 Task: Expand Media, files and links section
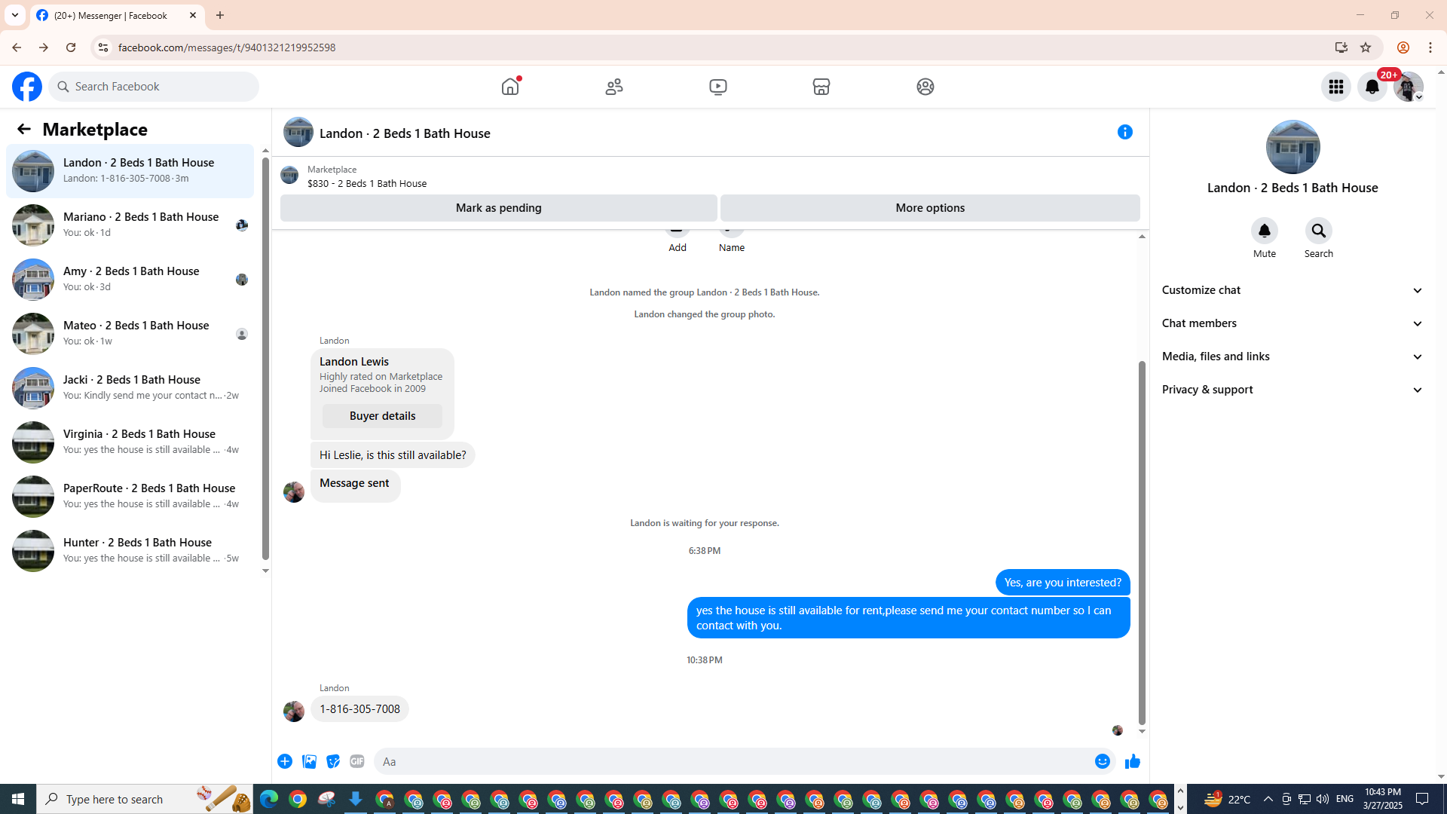(x=1293, y=357)
